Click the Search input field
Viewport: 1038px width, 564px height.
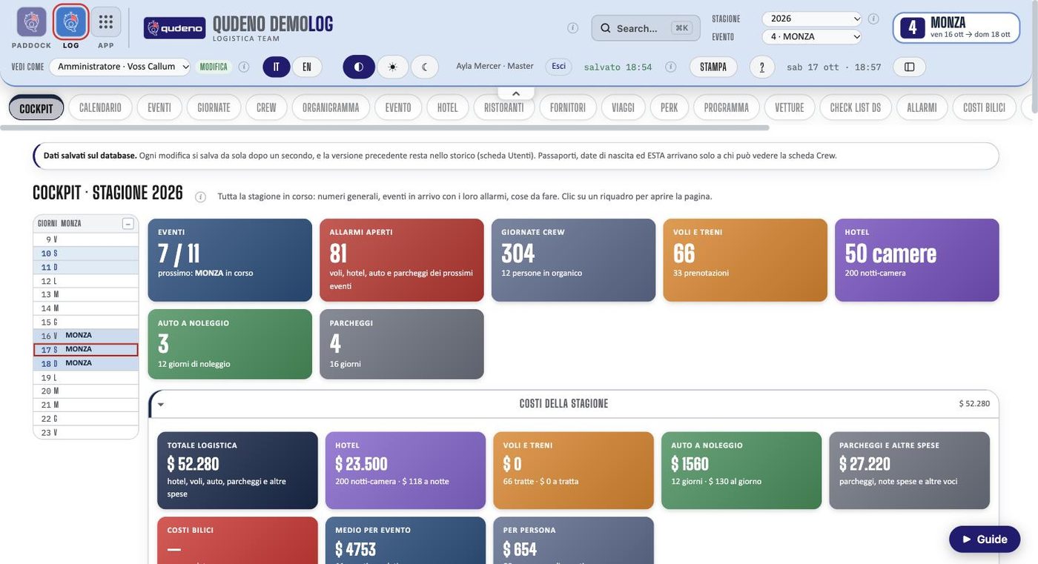coord(646,28)
